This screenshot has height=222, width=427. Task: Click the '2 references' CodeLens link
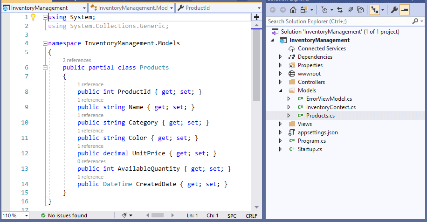click(77, 60)
